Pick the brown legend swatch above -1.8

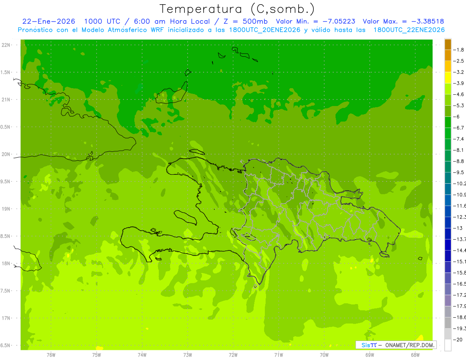click(448, 44)
